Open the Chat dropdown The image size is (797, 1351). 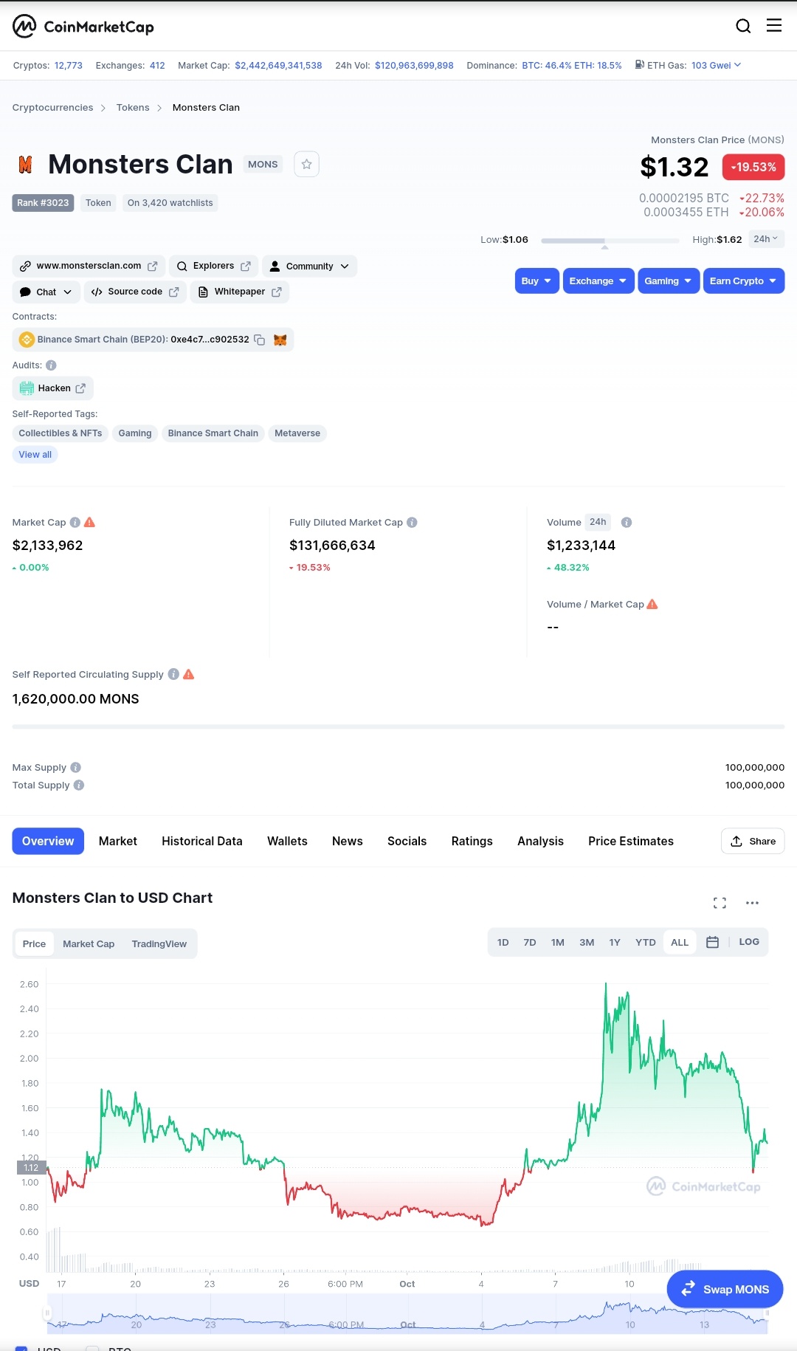46,292
